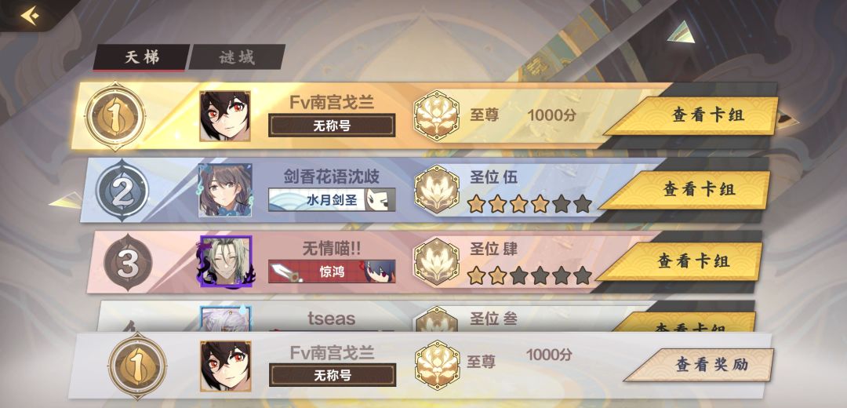This screenshot has width=847, height=408.
Task: Tap the red 惊鸿 title banner
Action: 332,271
